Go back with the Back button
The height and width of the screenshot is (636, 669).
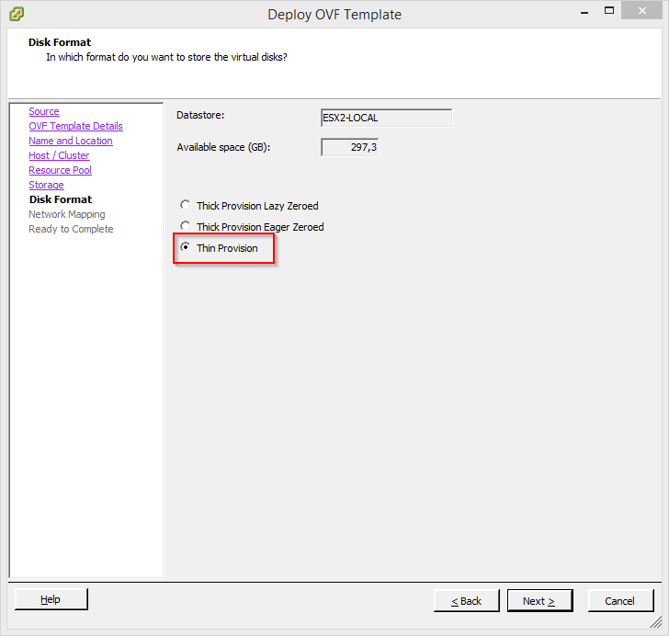click(x=467, y=601)
